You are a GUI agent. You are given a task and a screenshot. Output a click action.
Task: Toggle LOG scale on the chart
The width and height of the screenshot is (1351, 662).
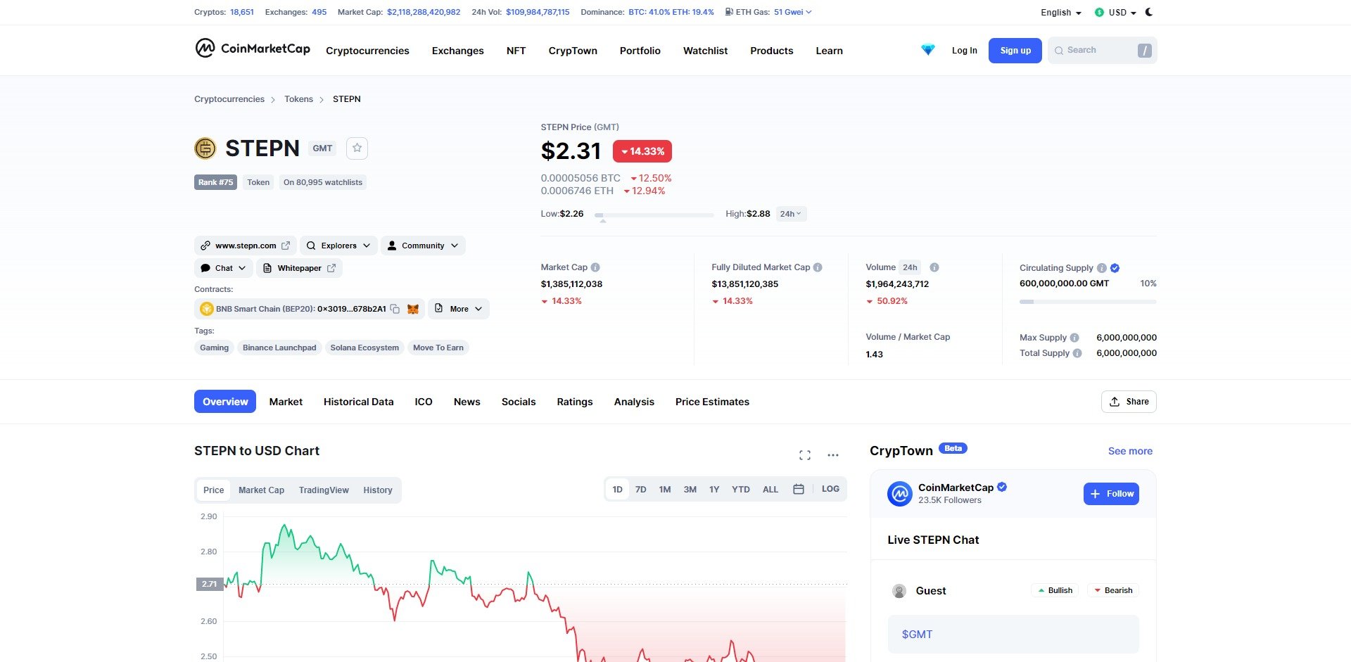(x=830, y=489)
